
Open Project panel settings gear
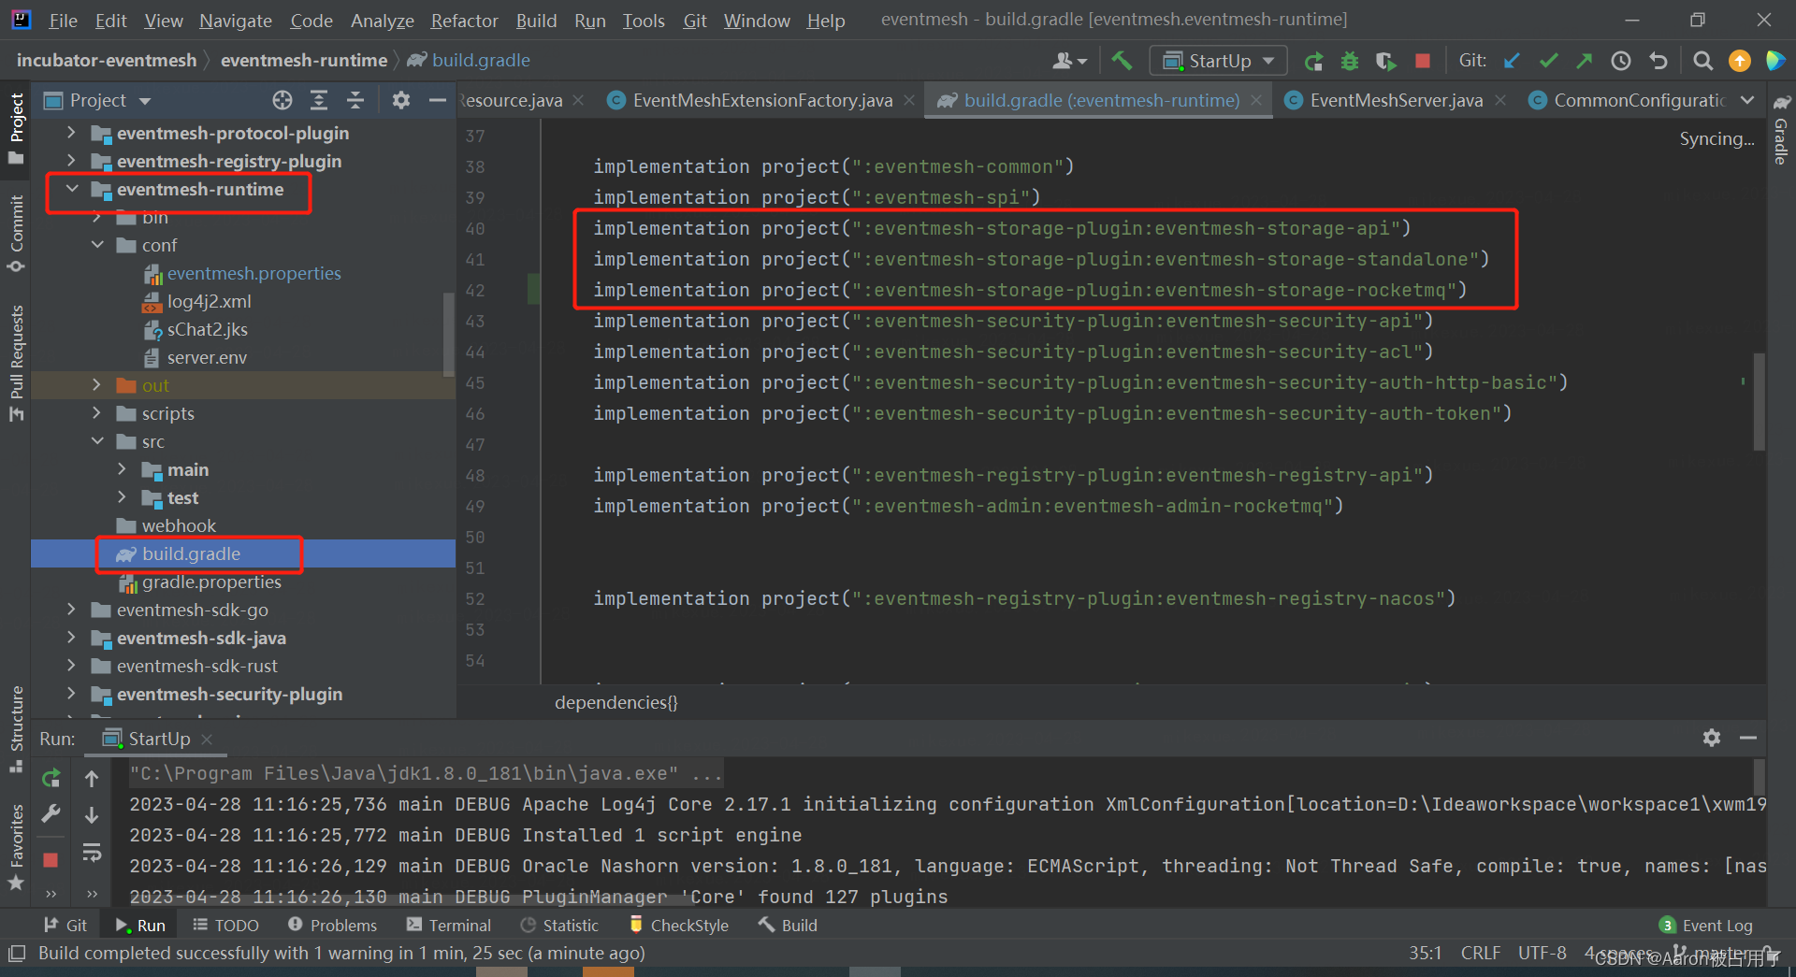pyautogui.click(x=401, y=100)
